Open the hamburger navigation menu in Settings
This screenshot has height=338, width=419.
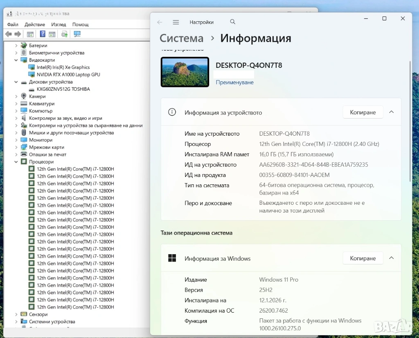176,22
